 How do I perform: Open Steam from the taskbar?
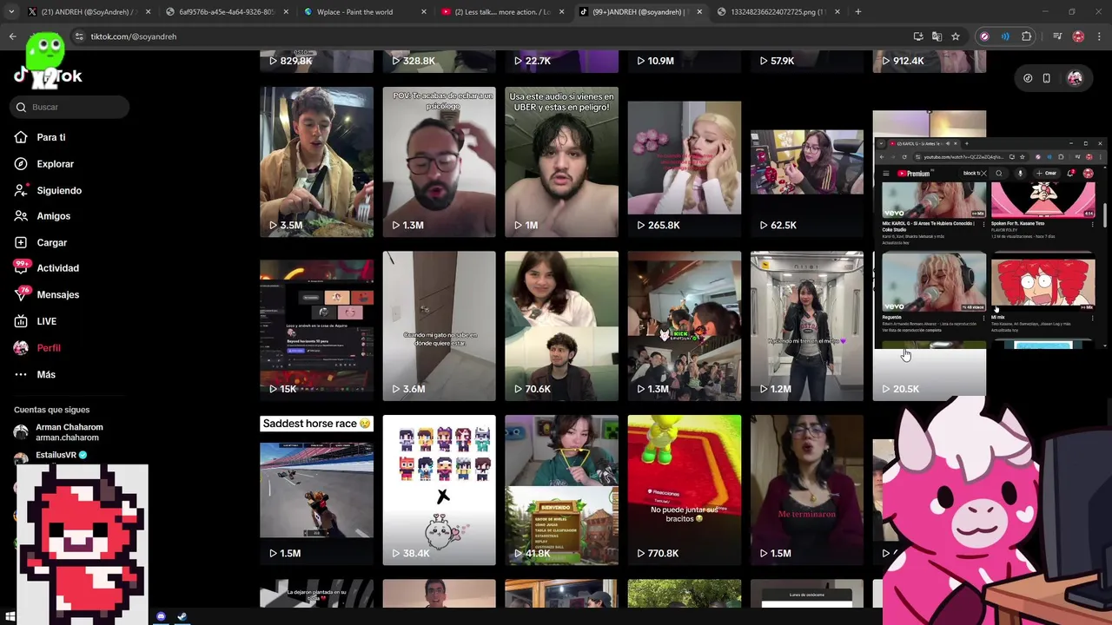[182, 616]
